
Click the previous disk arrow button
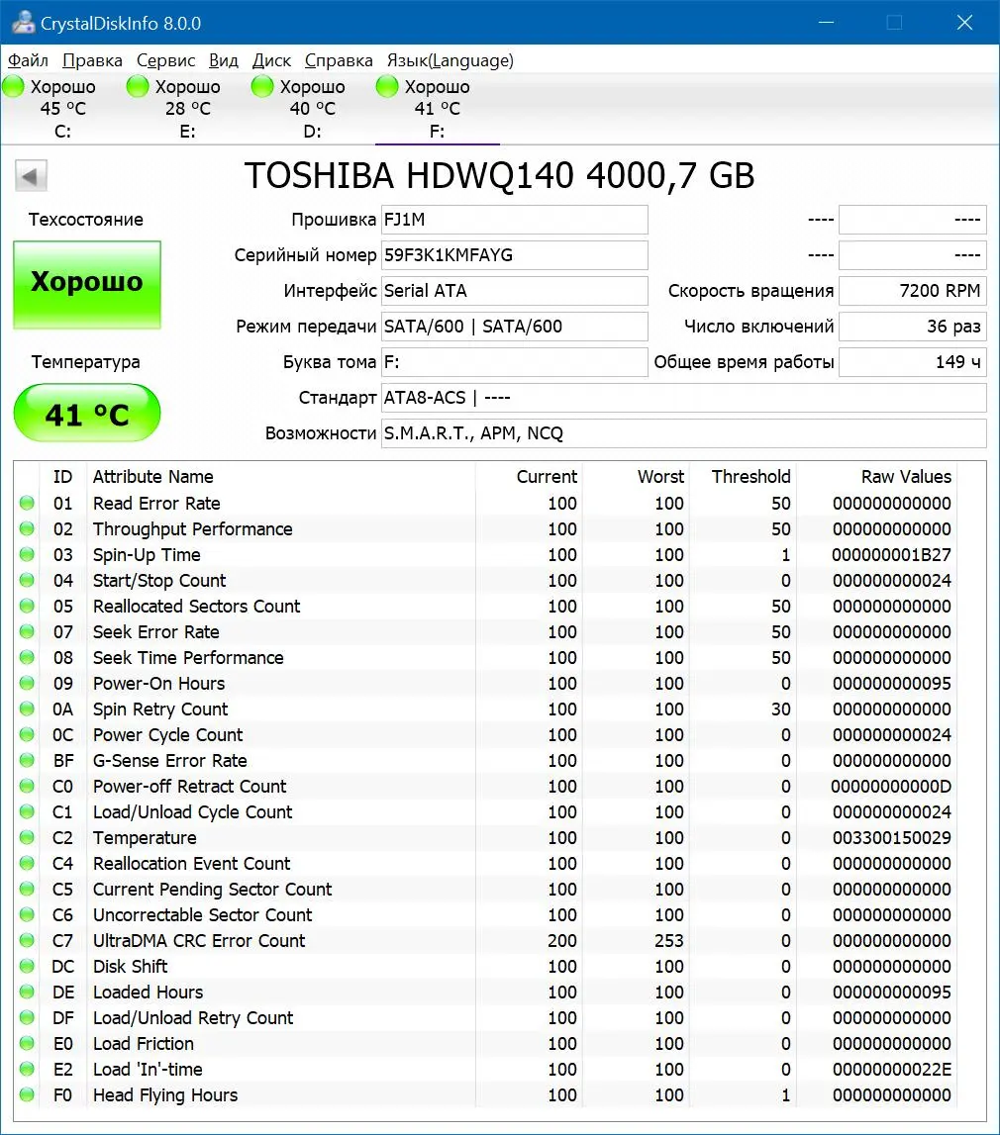[31, 176]
